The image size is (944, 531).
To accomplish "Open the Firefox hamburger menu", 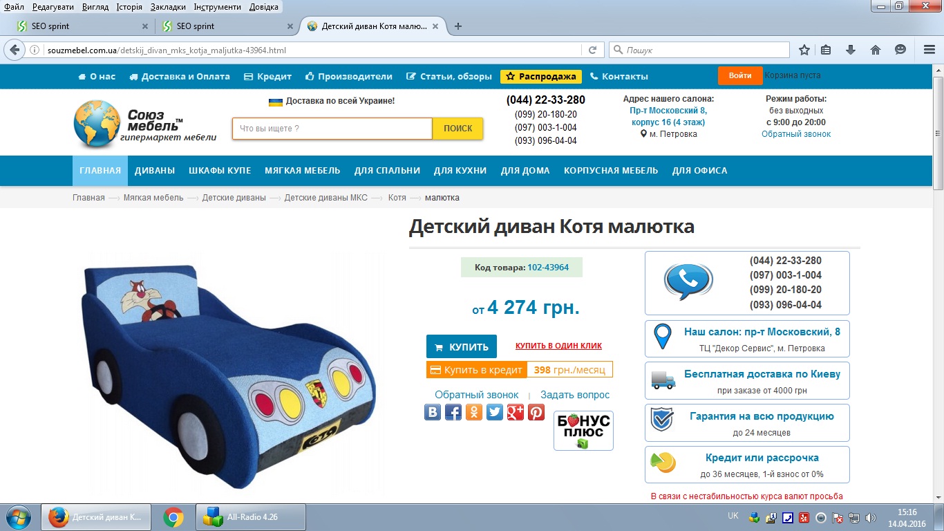I will click(929, 50).
